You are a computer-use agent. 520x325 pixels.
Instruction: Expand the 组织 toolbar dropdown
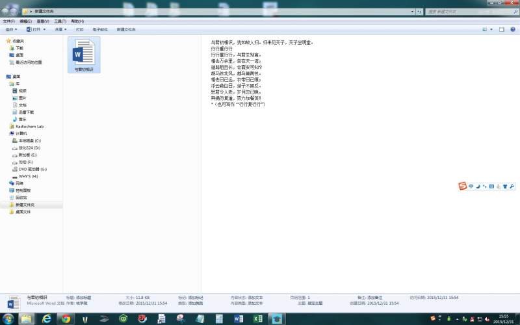coord(11,29)
